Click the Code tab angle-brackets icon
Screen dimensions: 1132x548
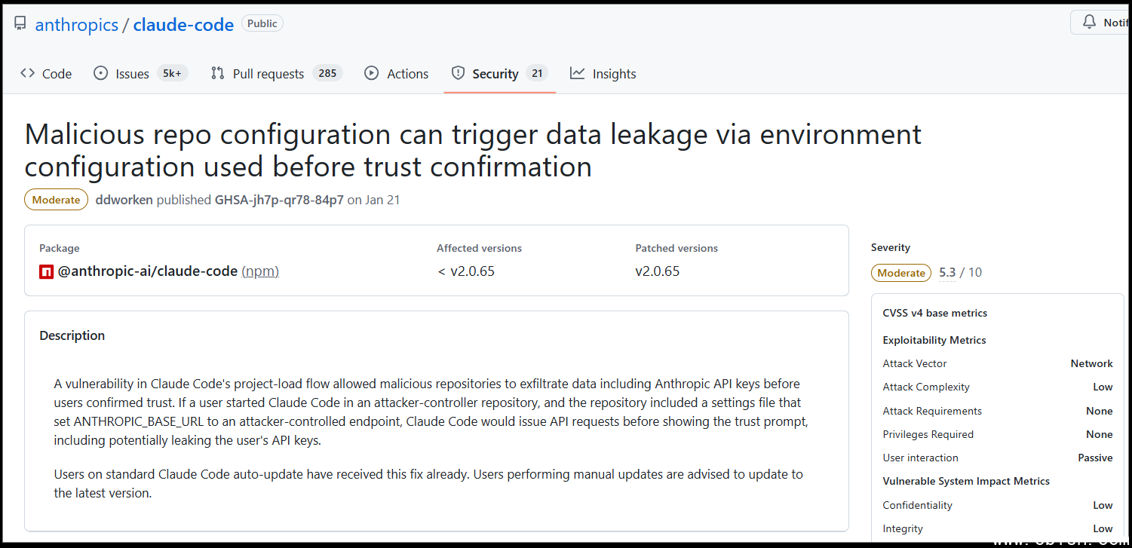pos(28,73)
